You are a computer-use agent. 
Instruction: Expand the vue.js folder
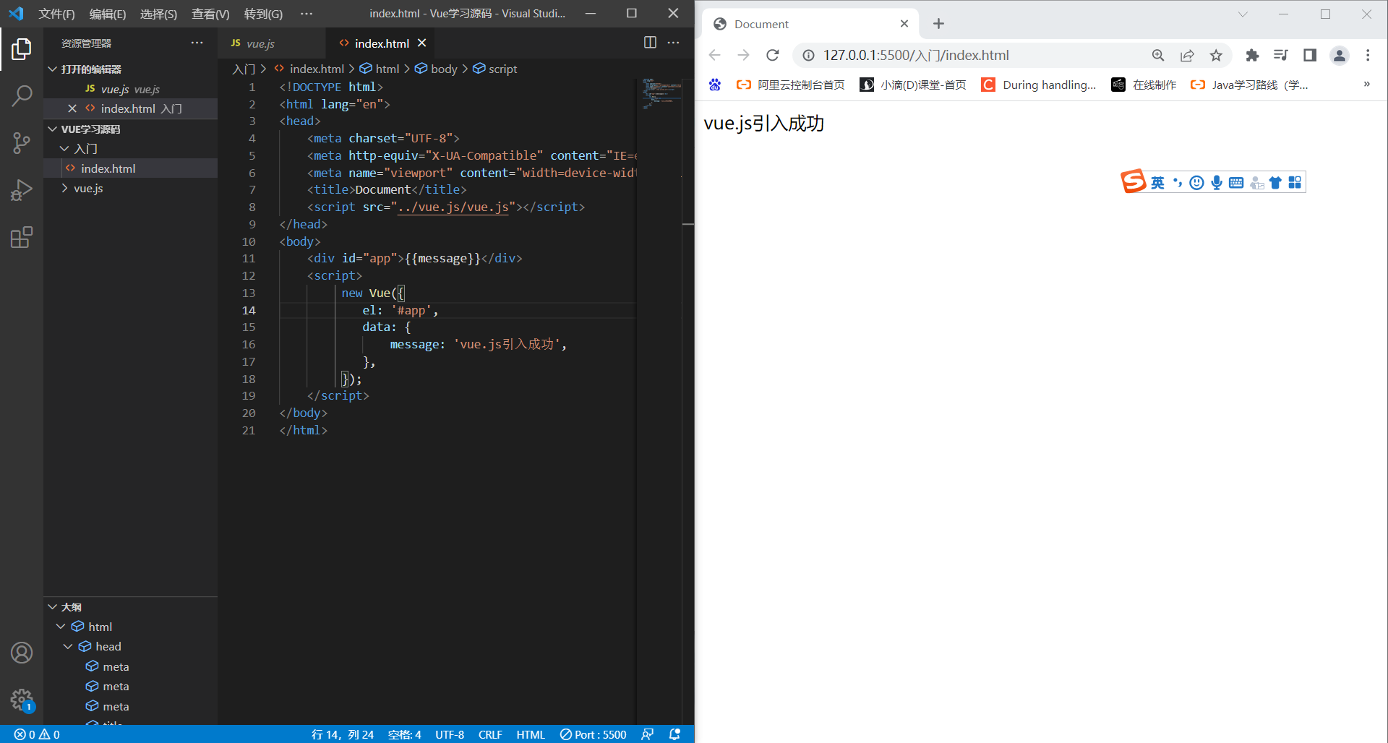64,188
